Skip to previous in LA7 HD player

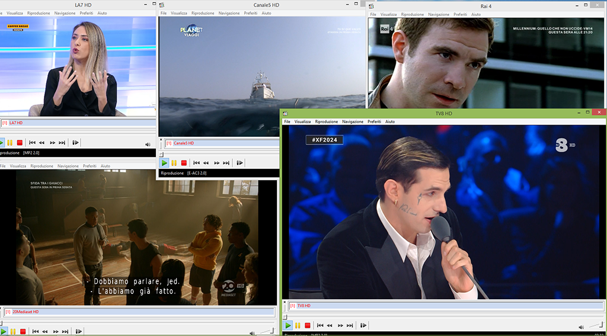click(33, 143)
